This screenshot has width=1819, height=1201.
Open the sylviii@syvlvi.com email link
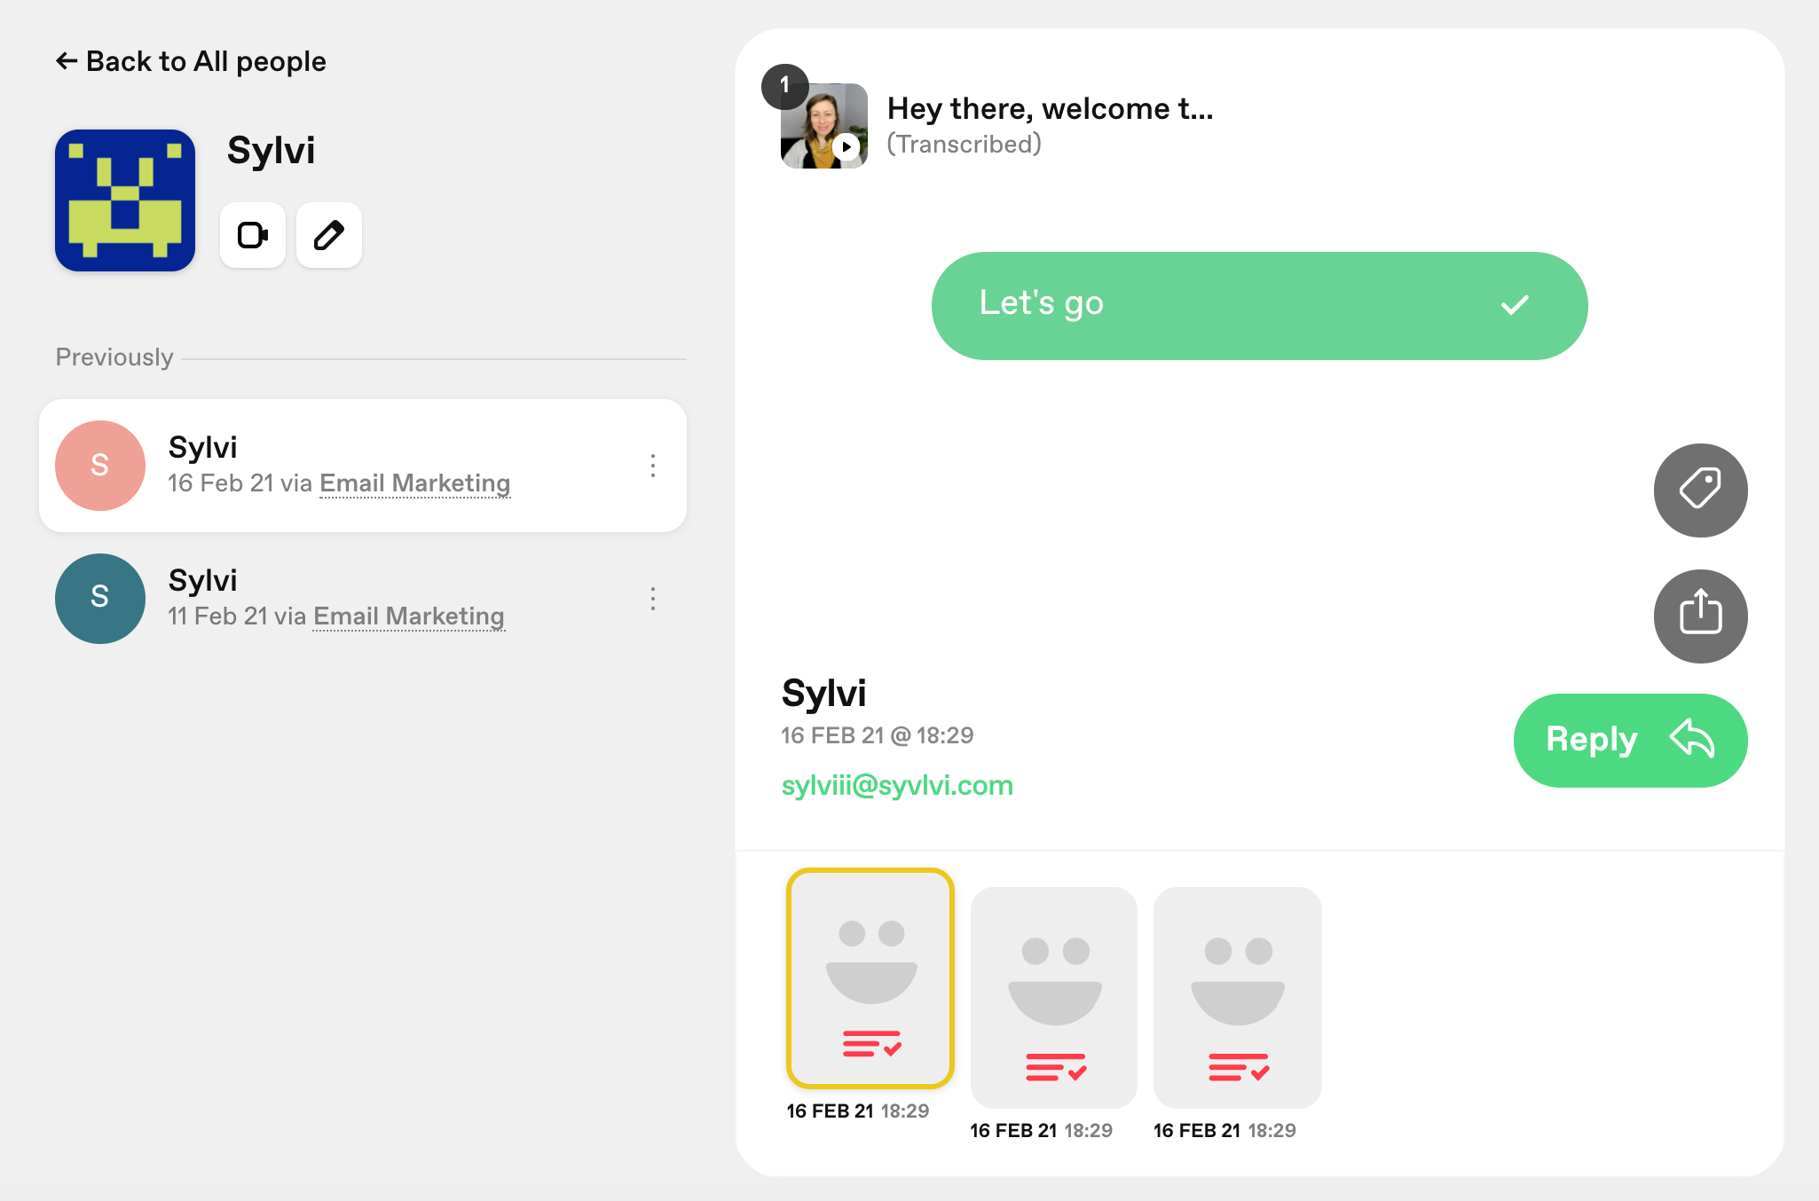[x=897, y=785]
